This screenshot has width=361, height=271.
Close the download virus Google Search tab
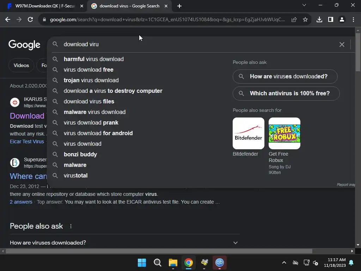pyautogui.click(x=166, y=6)
